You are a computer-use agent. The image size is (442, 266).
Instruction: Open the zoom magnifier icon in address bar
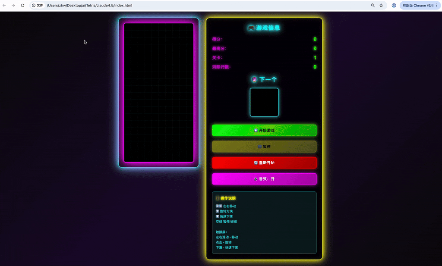(x=373, y=5)
